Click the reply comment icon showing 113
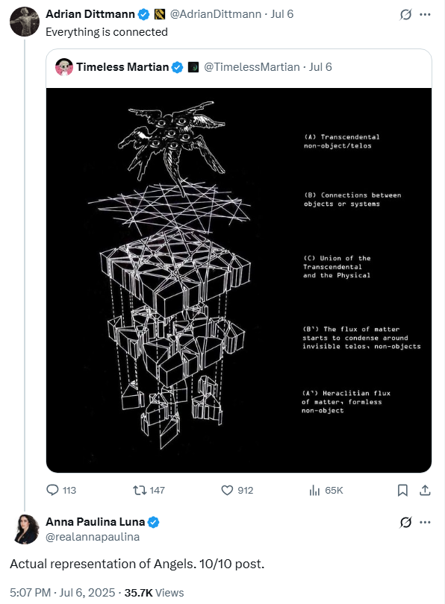 coord(52,490)
